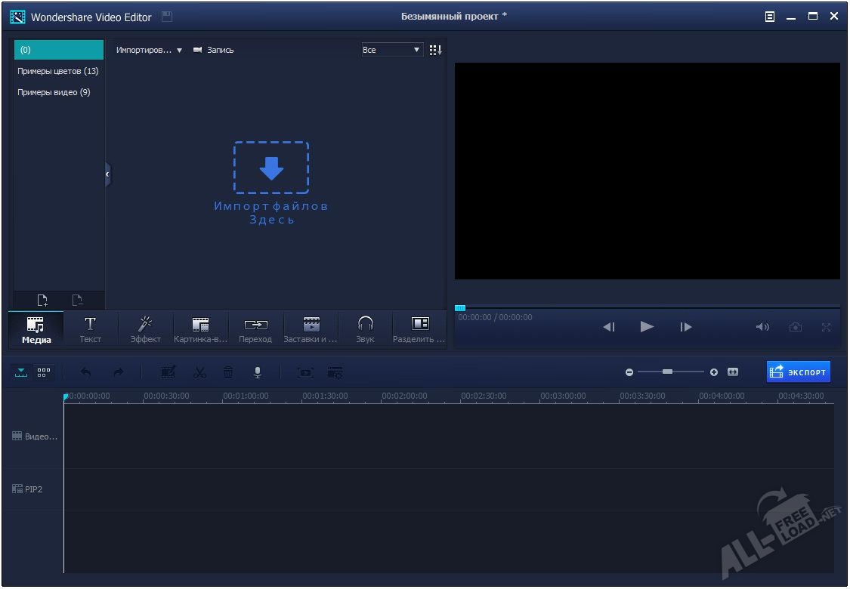Open the Текст tab

[90, 329]
